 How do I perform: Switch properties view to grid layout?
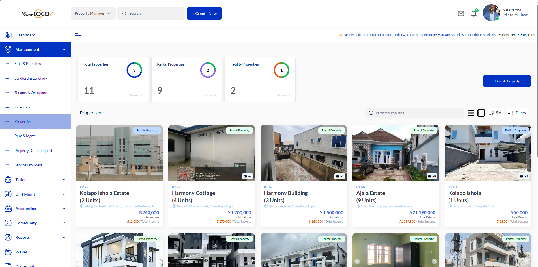point(481,113)
